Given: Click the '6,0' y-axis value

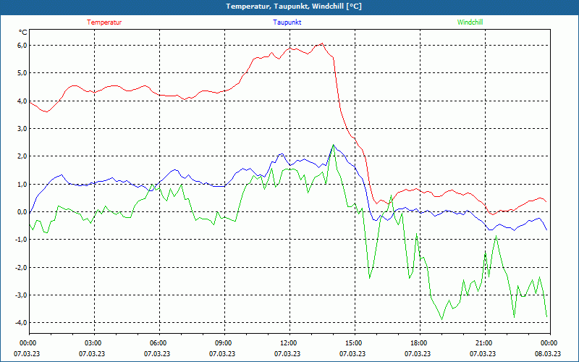Looking at the screenshot, I should 22,46.
